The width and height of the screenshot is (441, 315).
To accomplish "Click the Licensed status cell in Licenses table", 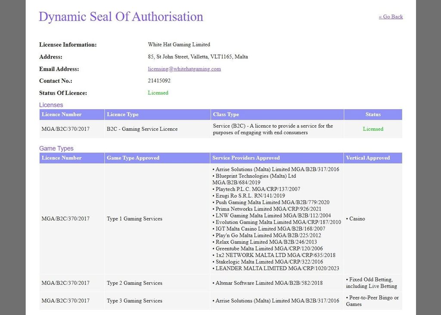I will click(x=373, y=129).
